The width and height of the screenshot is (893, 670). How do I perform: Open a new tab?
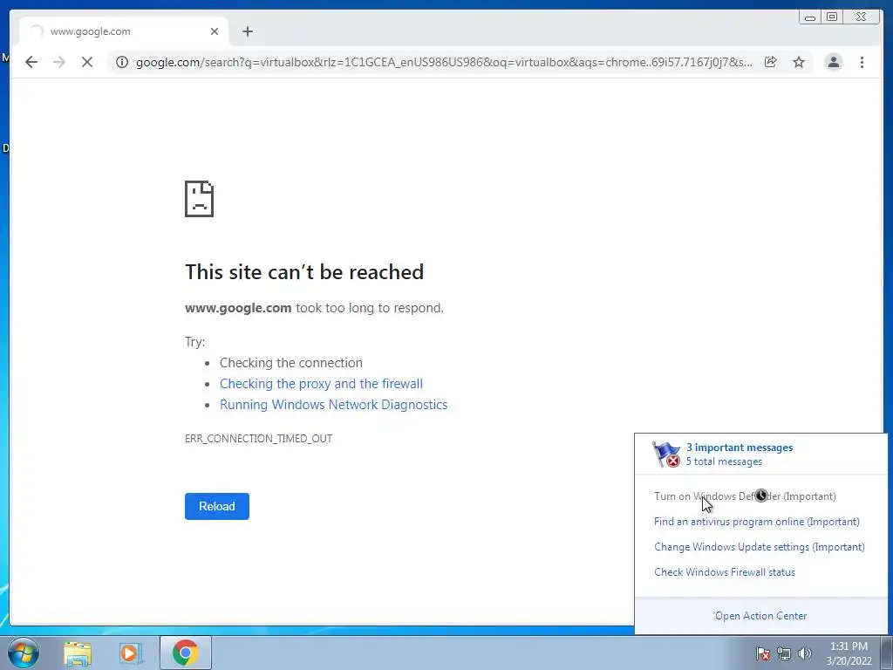[247, 31]
